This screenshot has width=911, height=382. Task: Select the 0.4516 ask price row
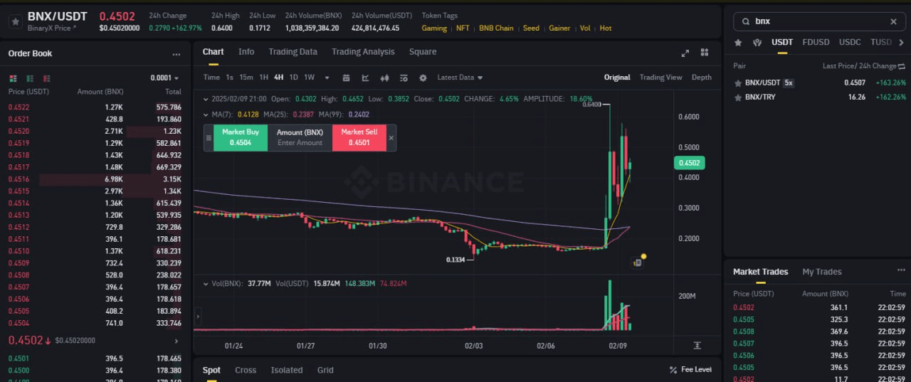(x=95, y=179)
